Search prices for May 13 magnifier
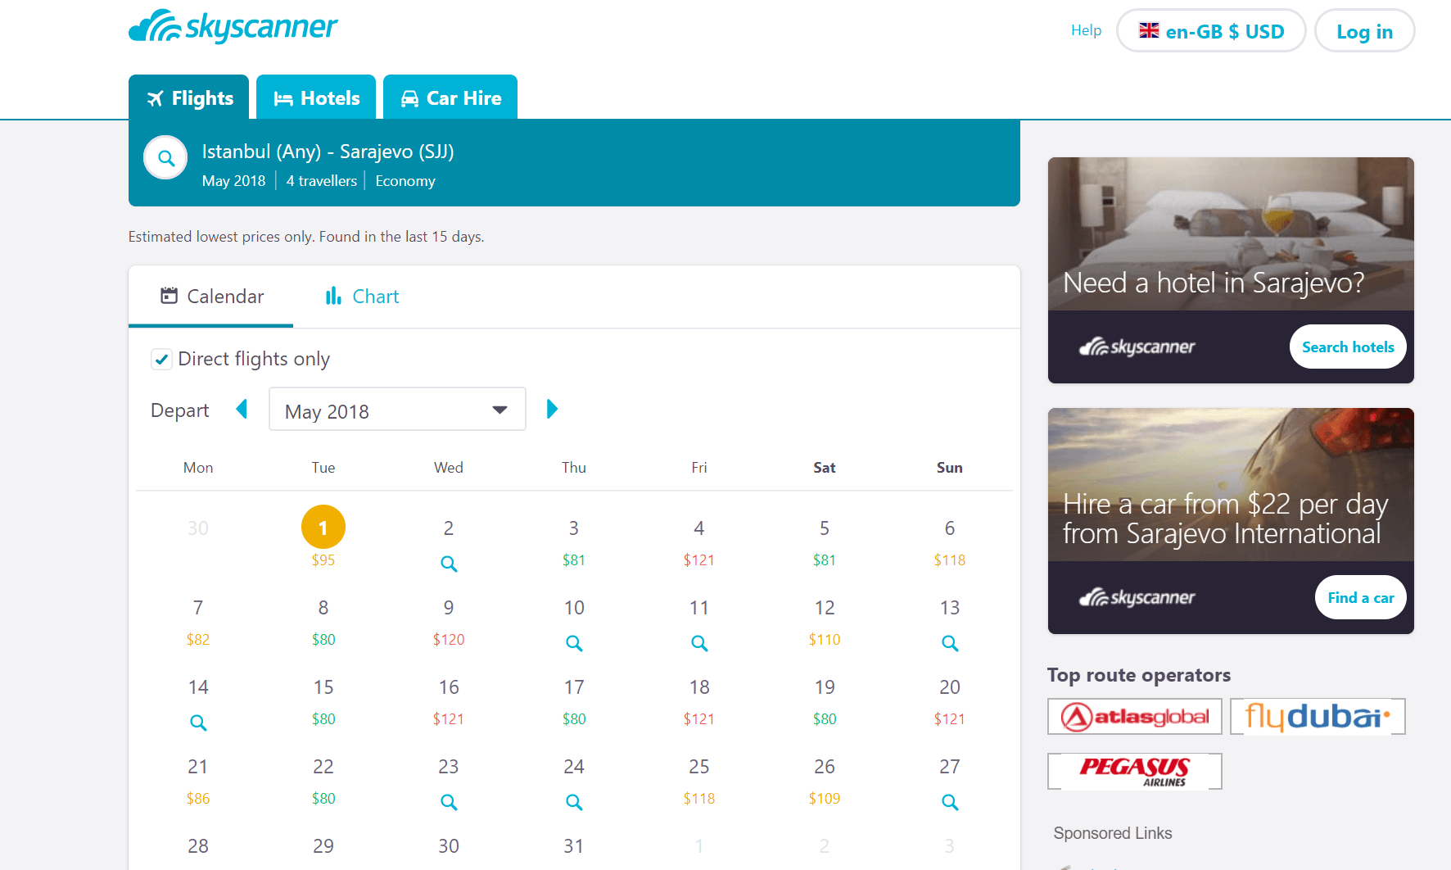Viewport: 1451px width, 870px height. 950,643
